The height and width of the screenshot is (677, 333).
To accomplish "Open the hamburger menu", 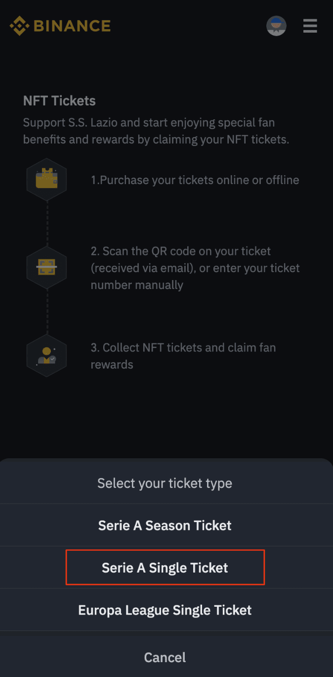I will (x=310, y=26).
